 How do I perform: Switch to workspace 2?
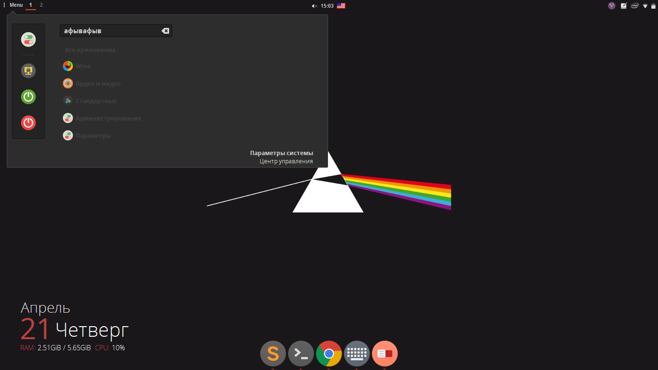(x=41, y=5)
